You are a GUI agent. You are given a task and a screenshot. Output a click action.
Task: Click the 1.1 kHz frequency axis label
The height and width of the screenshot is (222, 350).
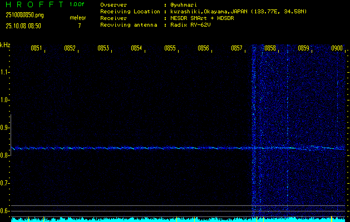pyautogui.click(x=5, y=72)
